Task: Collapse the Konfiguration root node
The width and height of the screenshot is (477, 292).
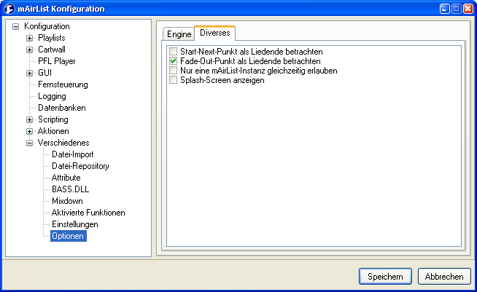Action: (15, 26)
